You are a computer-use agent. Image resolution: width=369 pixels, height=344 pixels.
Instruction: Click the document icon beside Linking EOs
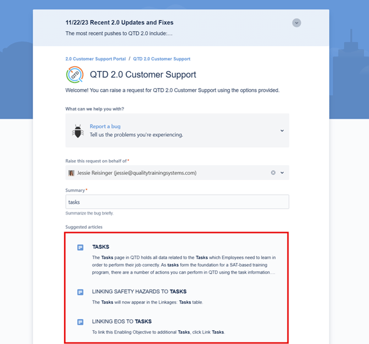click(x=80, y=321)
